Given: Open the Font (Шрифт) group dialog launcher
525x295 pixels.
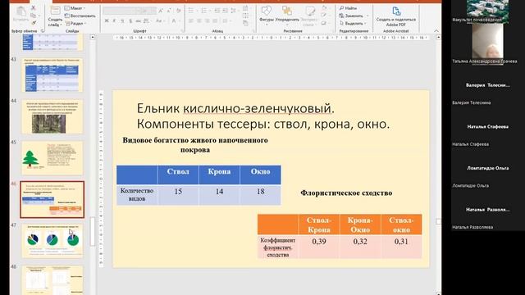Looking at the screenshot, I should click(x=182, y=31).
